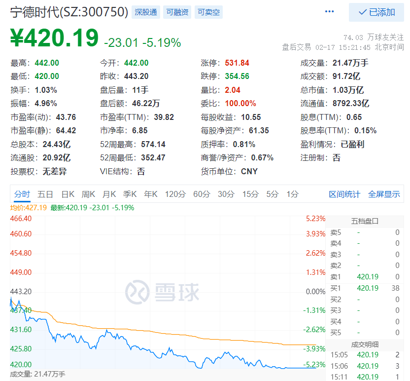Click the 五档盘口 panel header
Viewport: 410px width, 381px height.
[365, 221]
